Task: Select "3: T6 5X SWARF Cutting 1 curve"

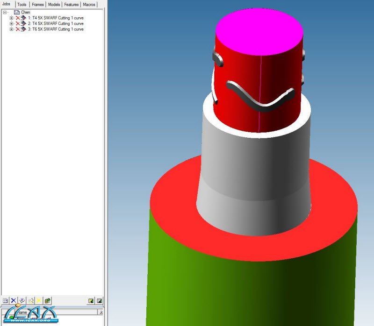Action: click(56, 29)
